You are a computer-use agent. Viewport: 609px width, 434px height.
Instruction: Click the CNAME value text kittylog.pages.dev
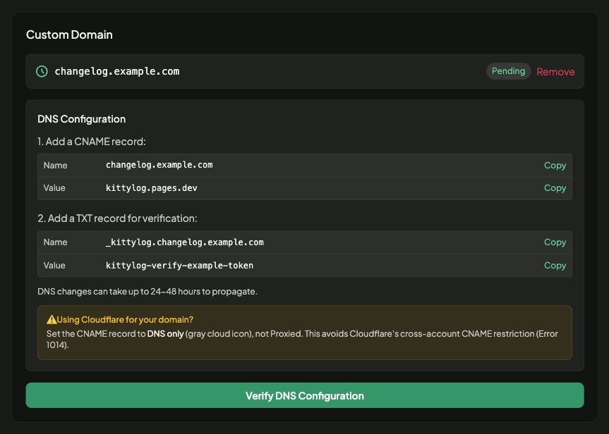(x=152, y=188)
